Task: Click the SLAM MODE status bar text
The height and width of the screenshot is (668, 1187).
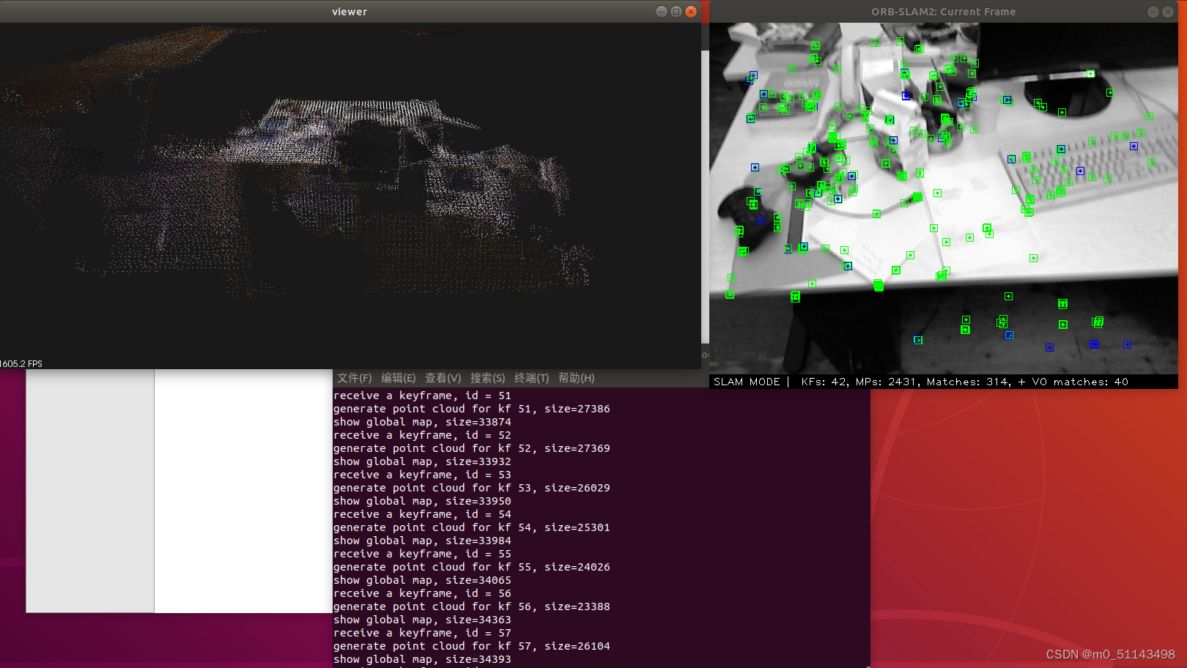Action: tap(747, 382)
